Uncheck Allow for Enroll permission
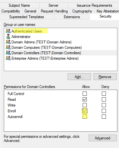The width and height of the screenshot is (119, 148). tap(85, 111)
